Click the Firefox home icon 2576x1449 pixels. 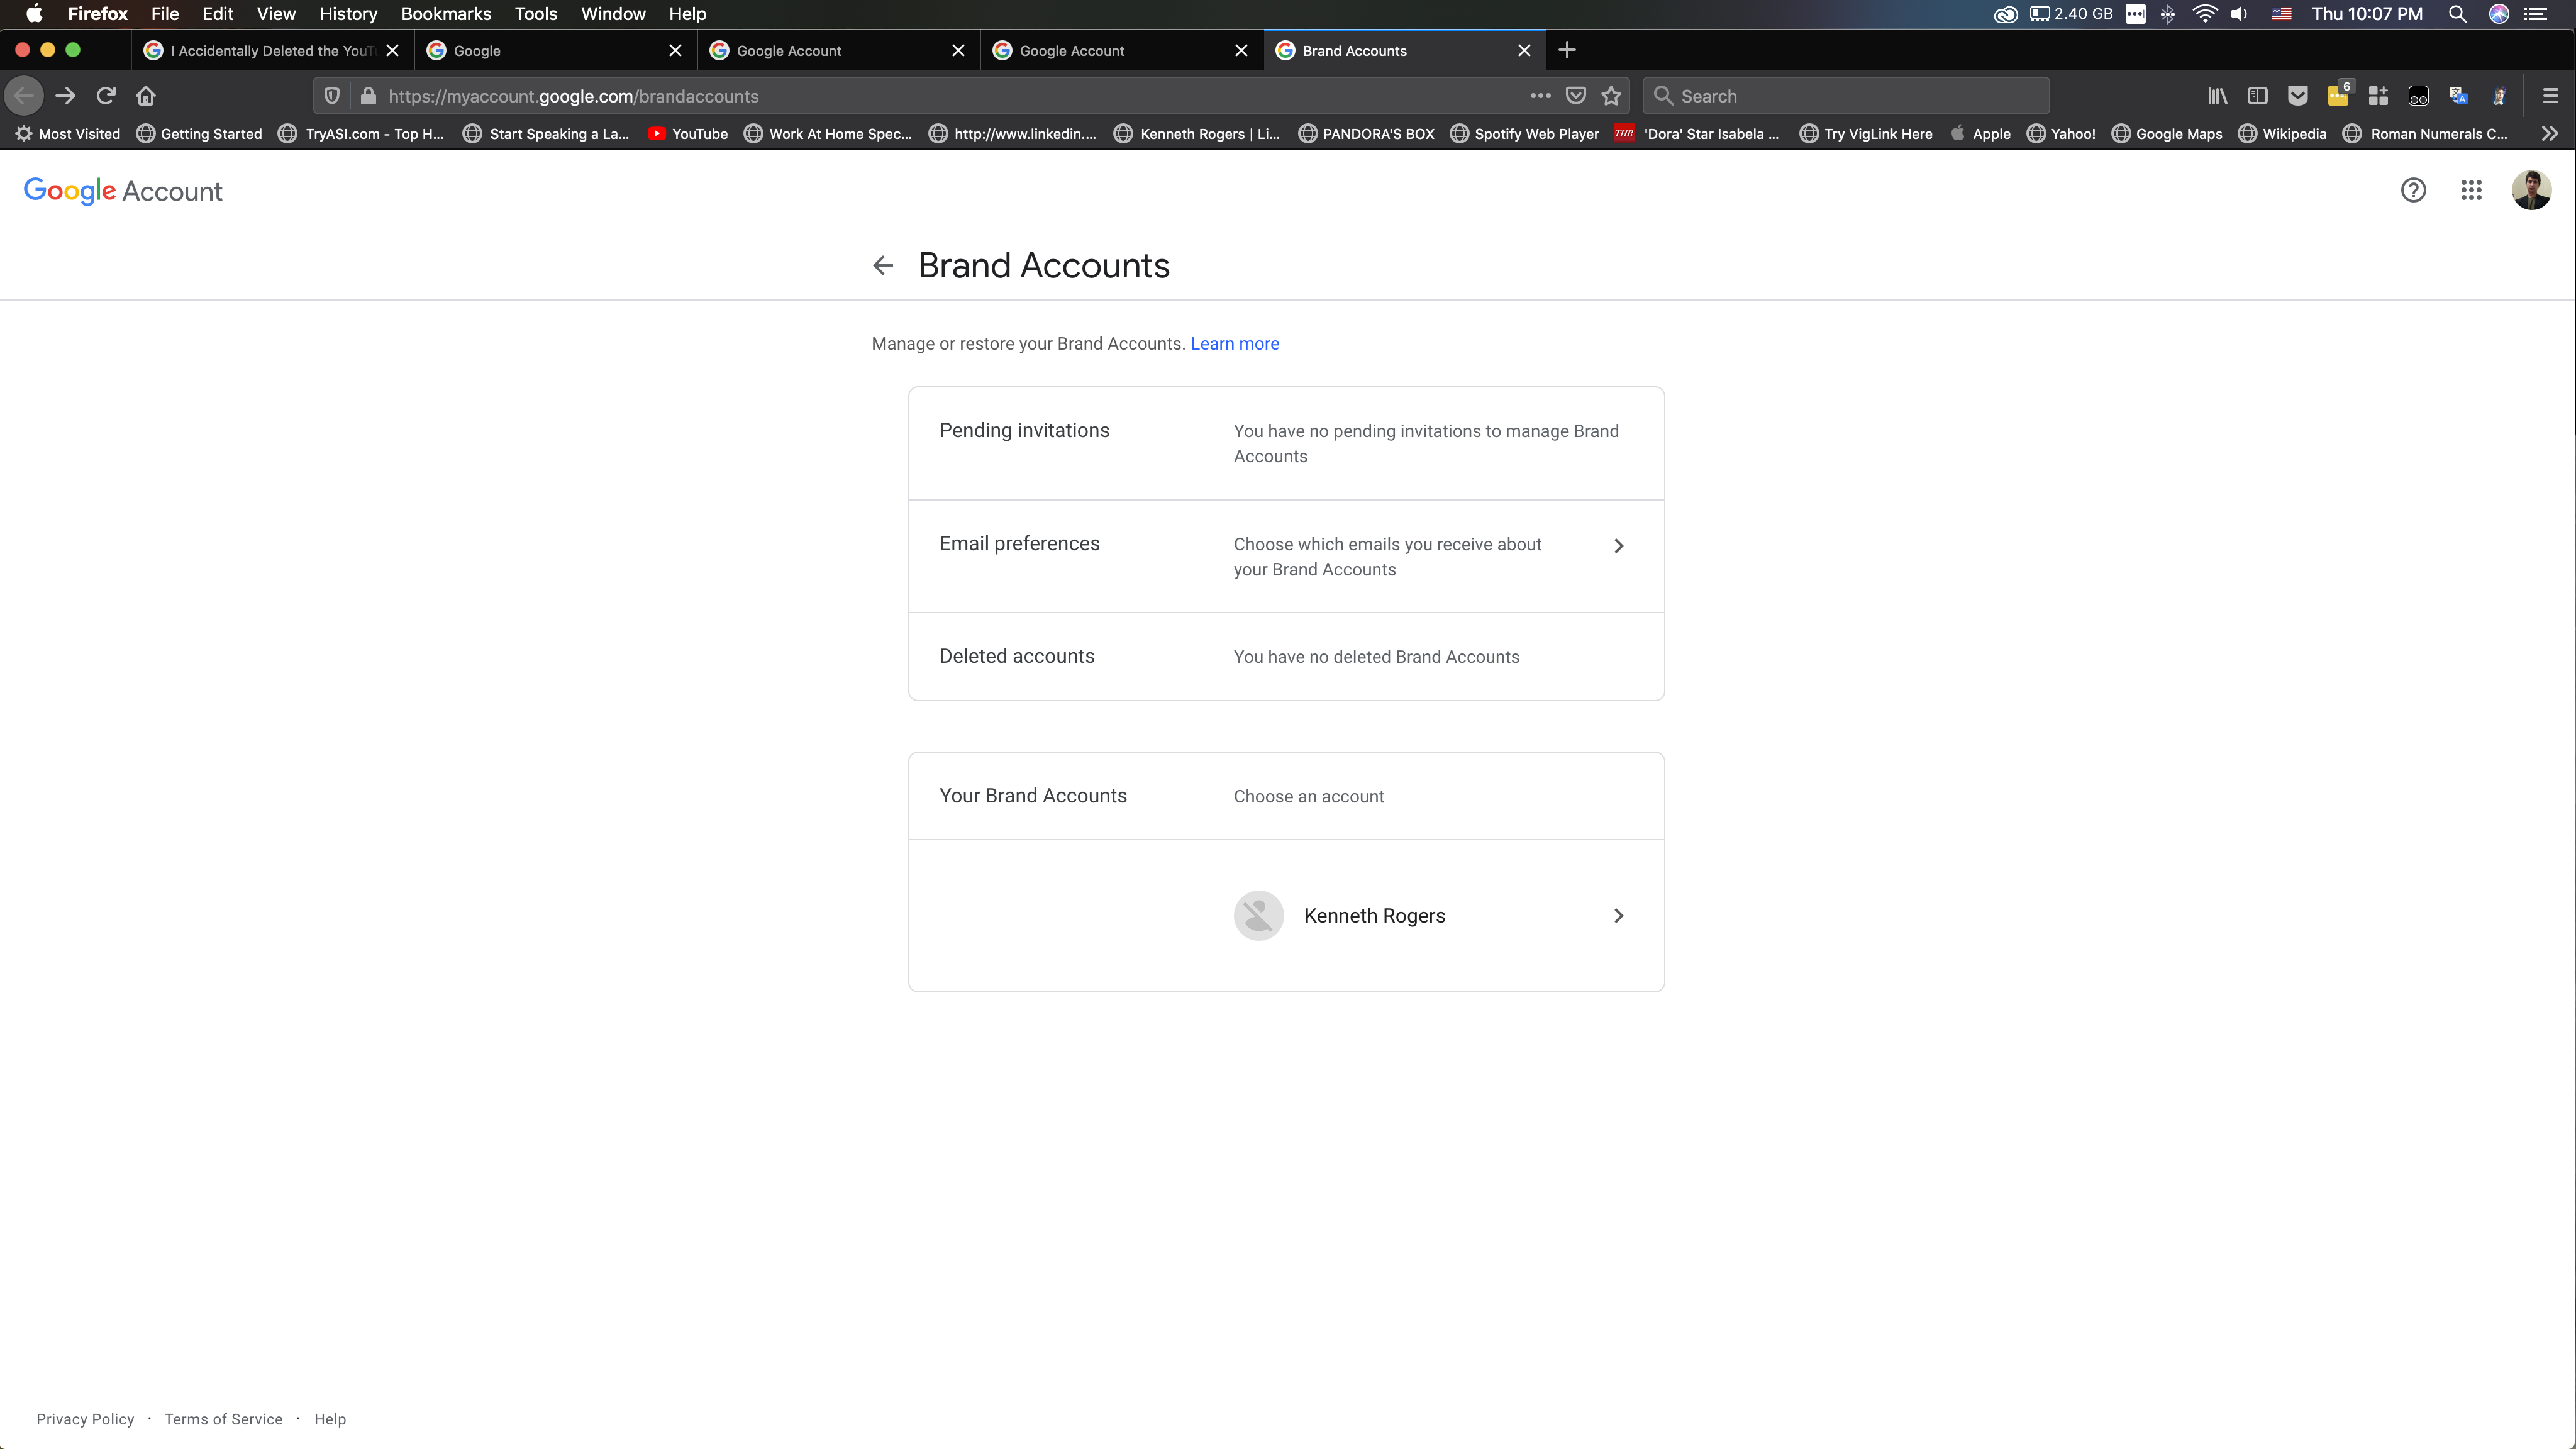[146, 96]
